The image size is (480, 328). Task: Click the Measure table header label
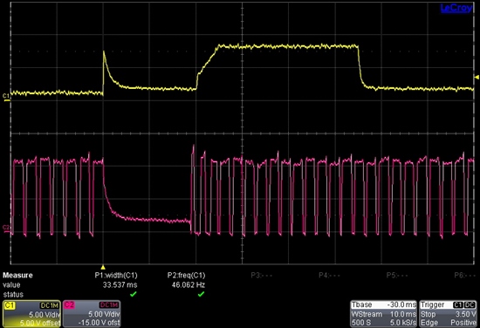17,275
